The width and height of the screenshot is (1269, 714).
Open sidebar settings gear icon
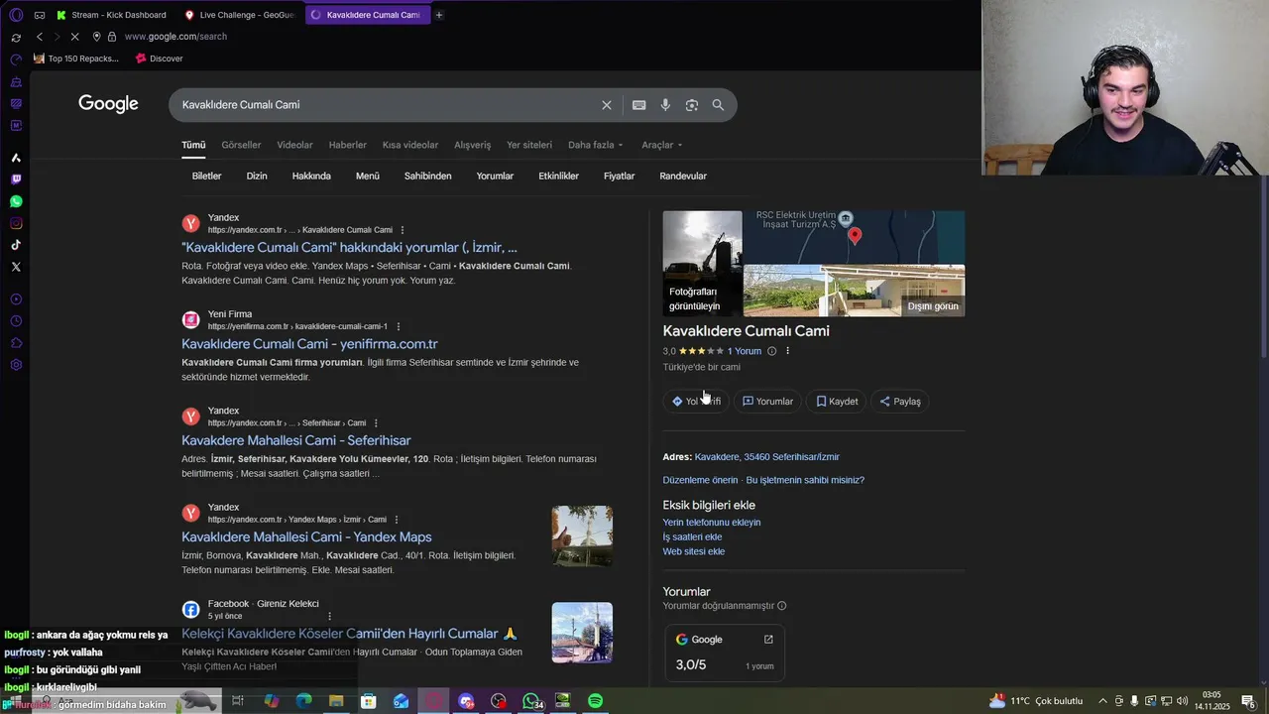click(16, 365)
